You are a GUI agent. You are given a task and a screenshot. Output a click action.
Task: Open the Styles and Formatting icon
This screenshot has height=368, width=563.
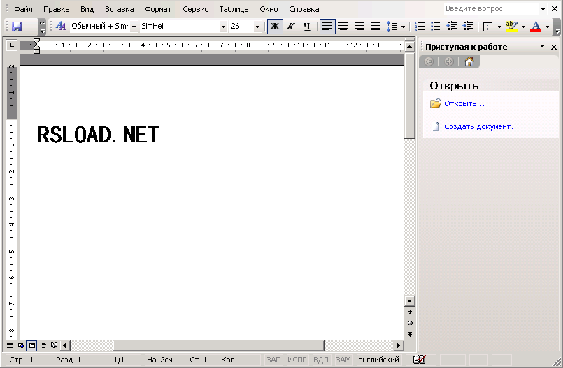pos(62,26)
